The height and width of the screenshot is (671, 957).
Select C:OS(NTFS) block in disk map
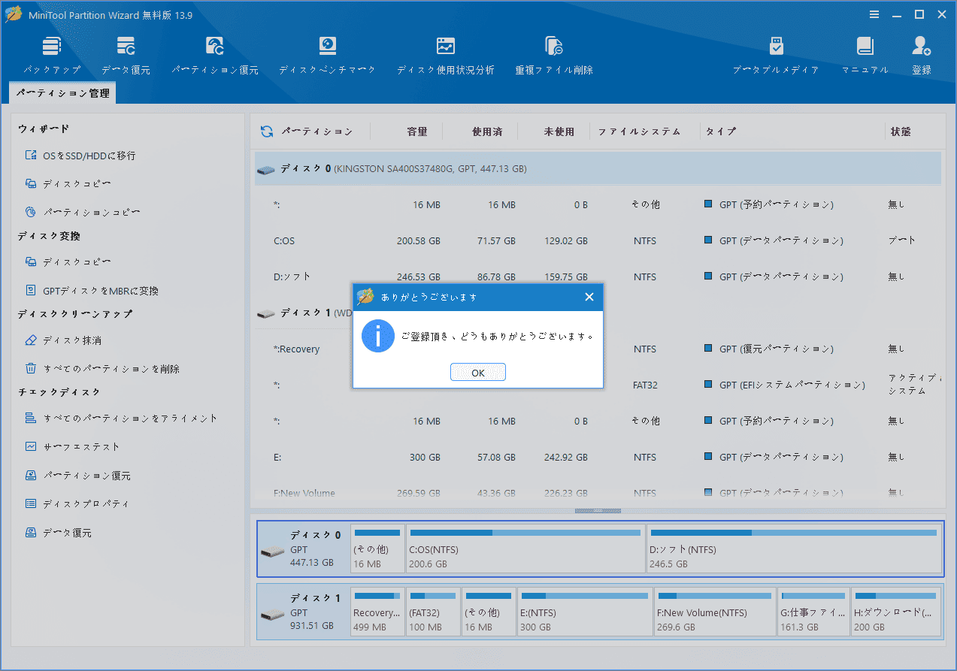pyautogui.click(x=525, y=549)
